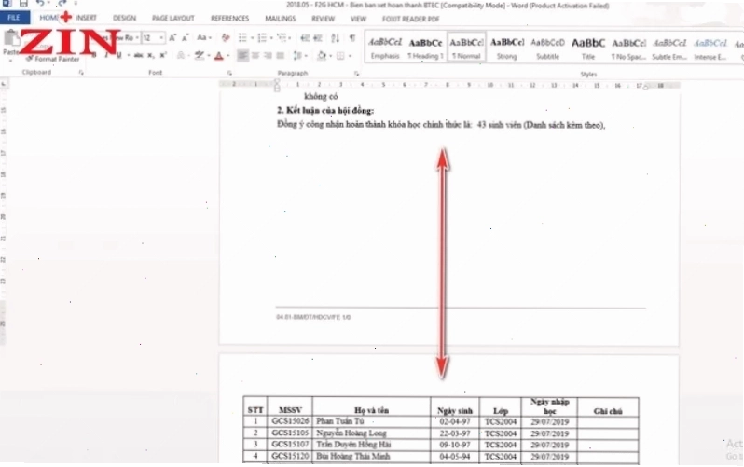Sort the selected text
Image resolution: width=744 pixels, height=467 pixels.
pyautogui.click(x=336, y=38)
